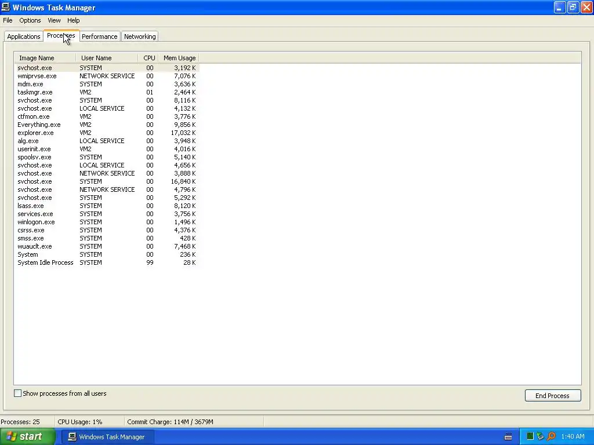Sort by Image Name column header
This screenshot has height=445, width=594.
(x=45, y=58)
